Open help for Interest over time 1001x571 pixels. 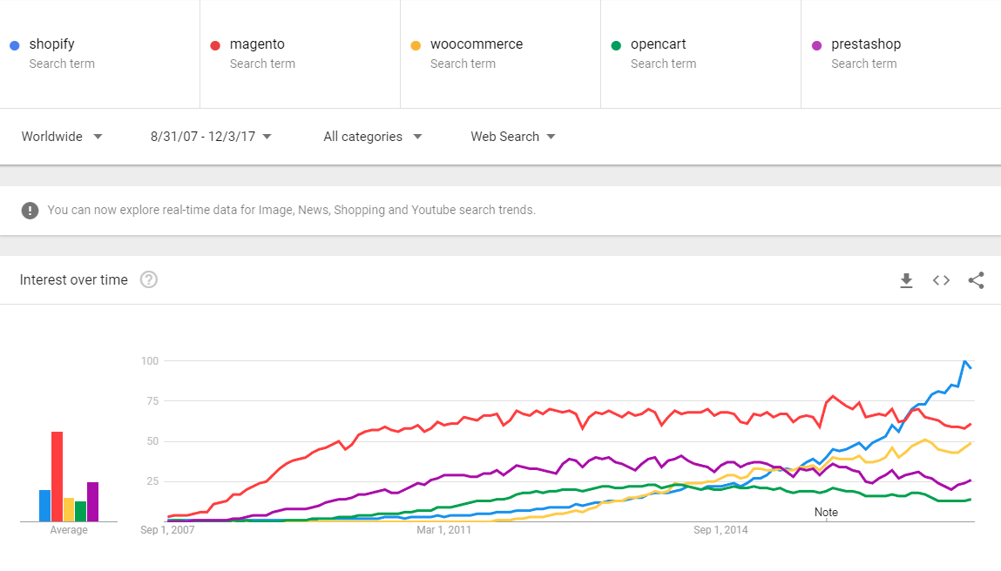coord(148,279)
